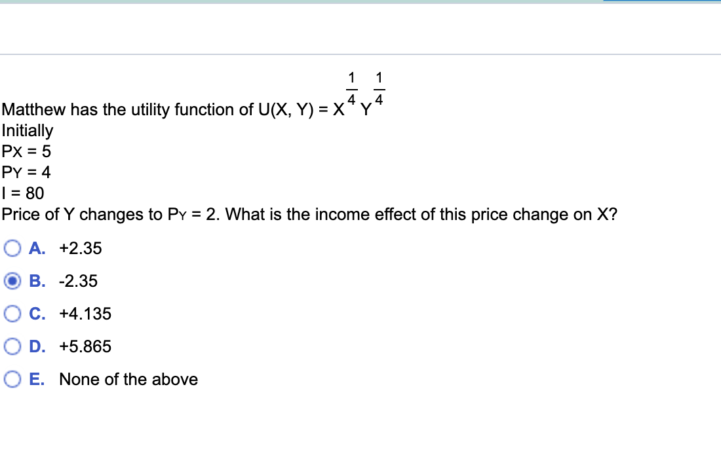The height and width of the screenshot is (461, 721).
Task: Choose option C radio button
Action: [12, 313]
